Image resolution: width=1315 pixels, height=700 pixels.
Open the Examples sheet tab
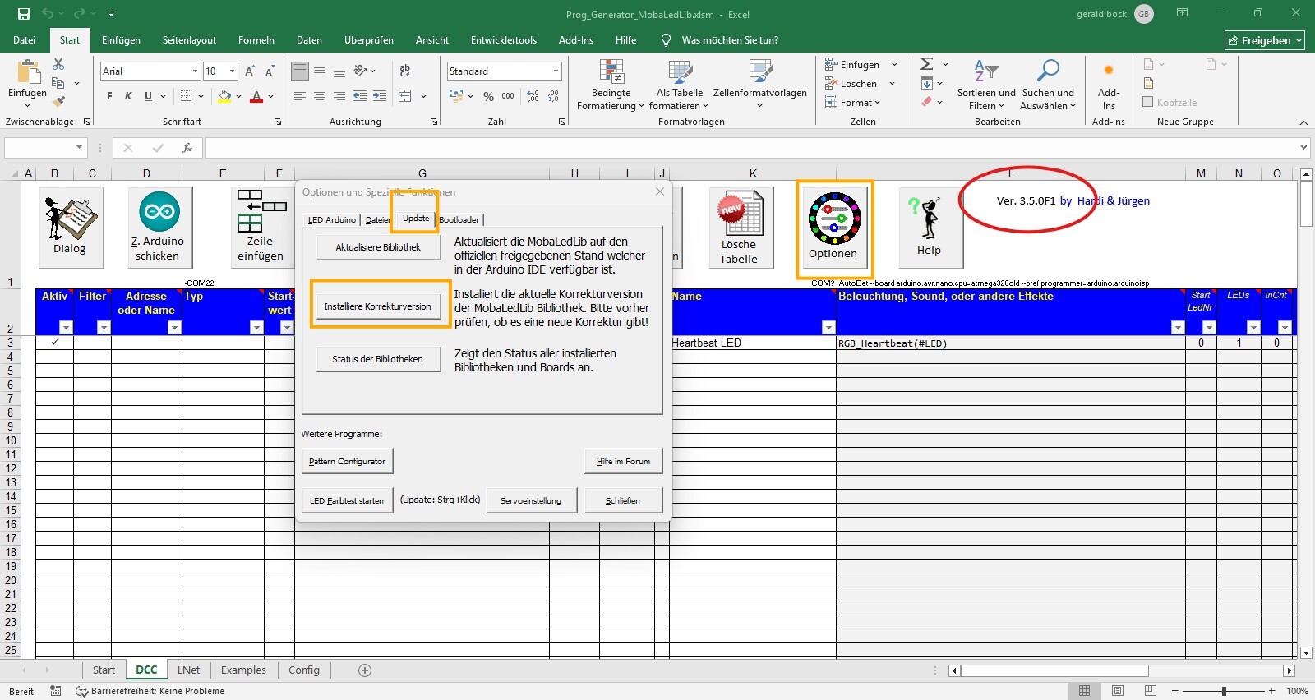coord(243,670)
